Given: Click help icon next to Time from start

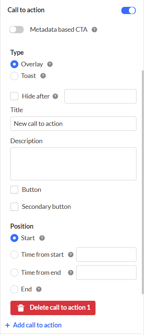Looking at the screenshot, I should click(71, 255).
